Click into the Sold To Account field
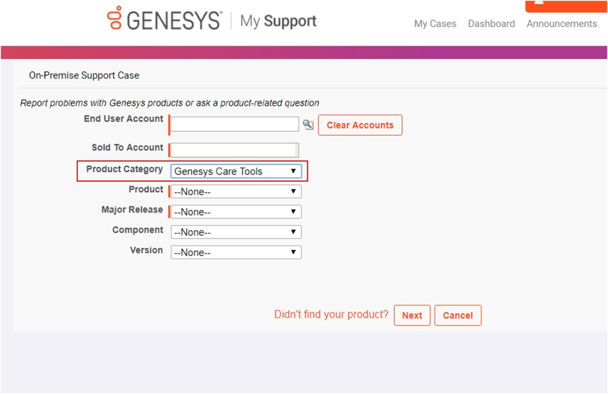The height and width of the screenshot is (394, 608). 234,150
